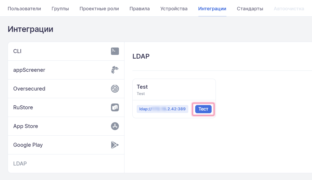Click the CLI terminal icon

115,51
